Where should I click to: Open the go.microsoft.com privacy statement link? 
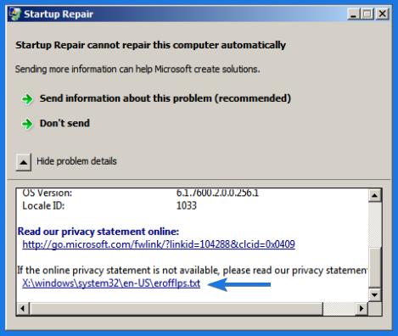point(159,244)
